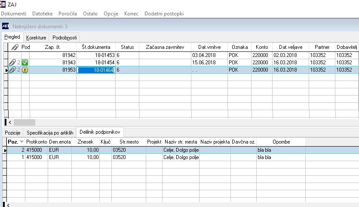Click 'bla bla' note in position 1 row
The height and width of the screenshot is (207, 359).
pyautogui.click(x=281, y=157)
